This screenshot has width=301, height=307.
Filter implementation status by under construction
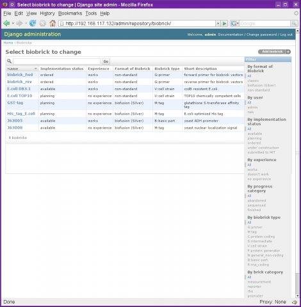point(263,148)
